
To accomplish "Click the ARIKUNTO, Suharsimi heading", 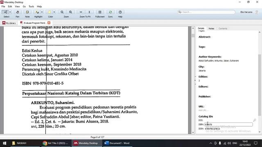I will pos(53,102).
